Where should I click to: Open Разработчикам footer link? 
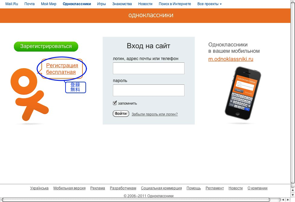123,188
